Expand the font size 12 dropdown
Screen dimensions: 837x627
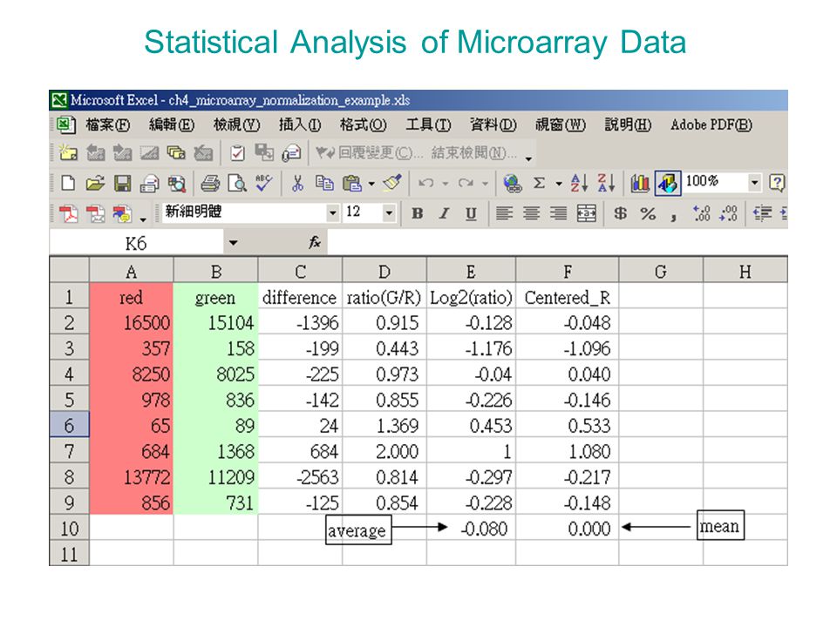coord(389,213)
